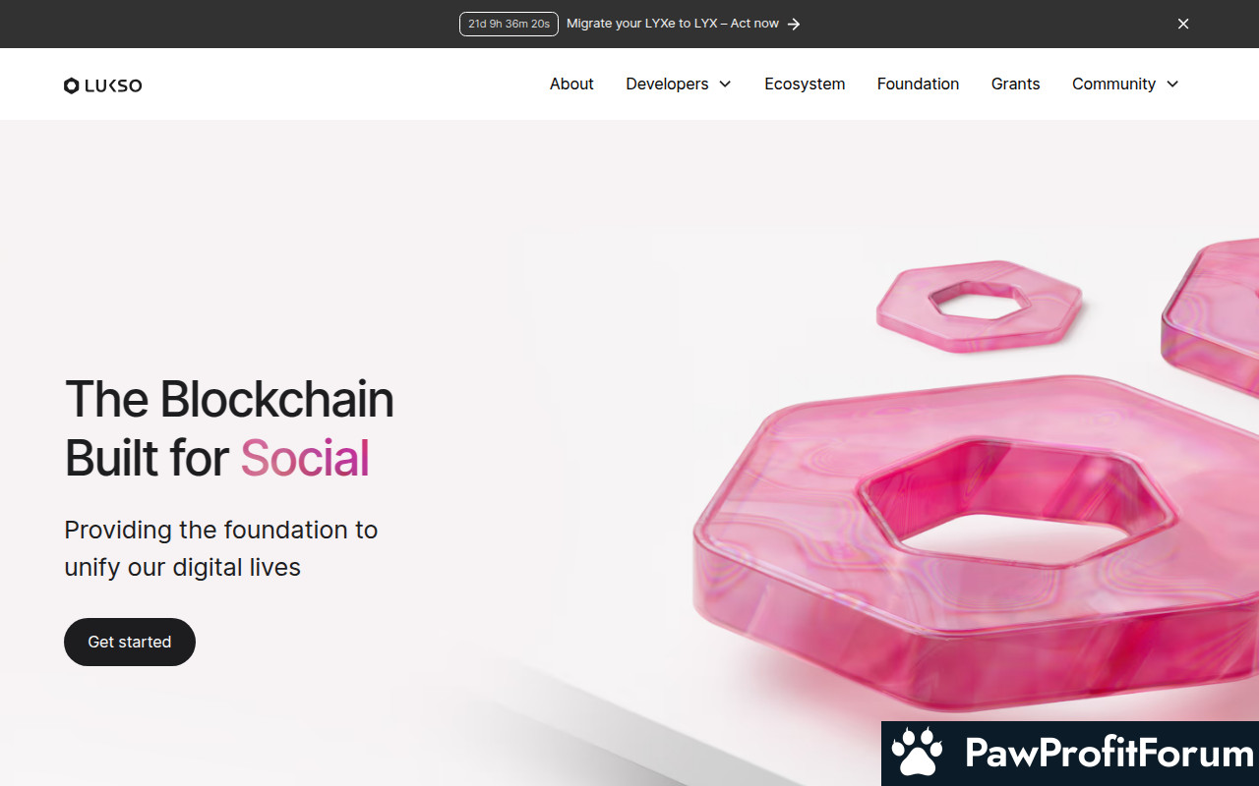Open the Migrate your LYXe to LYX link
Image resolution: width=1259 pixels, height=786 pixels.
pos(674,24)
